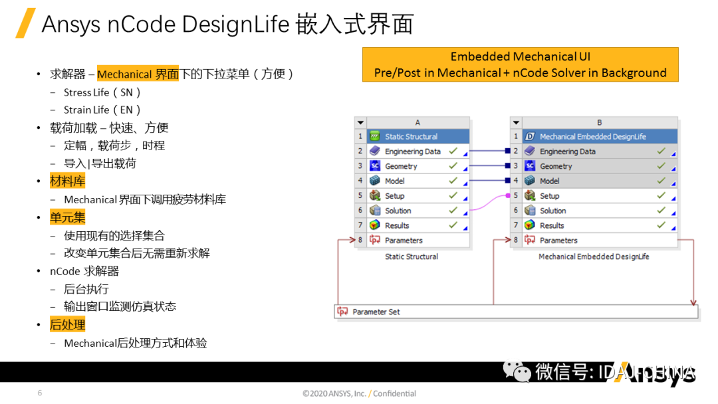Select the Geometry cell in system A
Image resolution: width=718 pixels, height=404 pixels.
click(x=418, y=166)
